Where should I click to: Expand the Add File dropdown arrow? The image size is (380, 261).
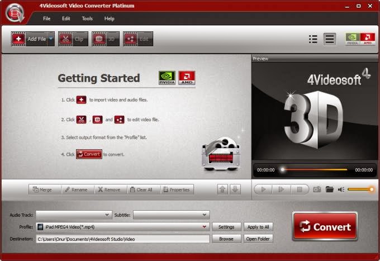[x=51, y=39]
